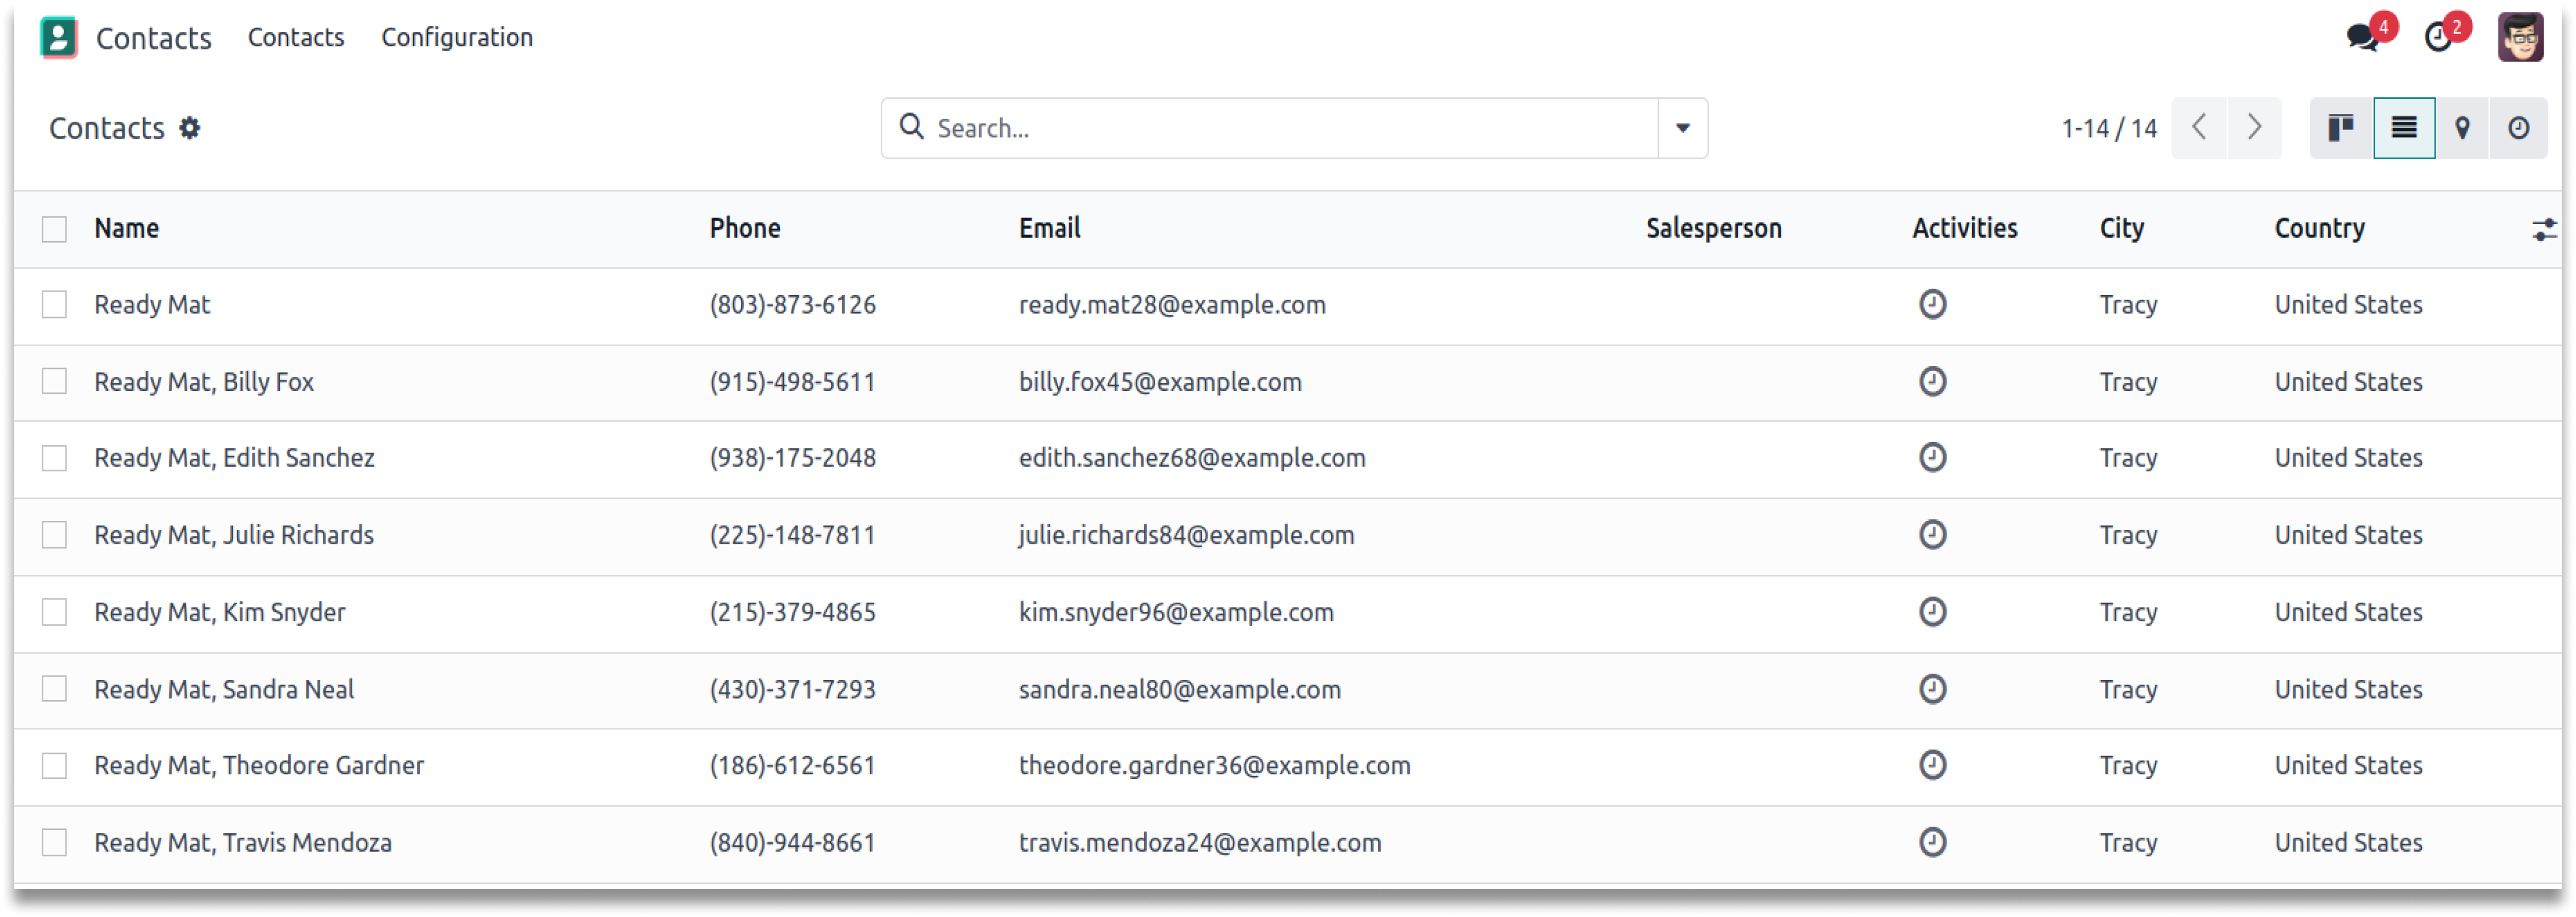Image resolution: width=2576 pixels, height=917 pixels.
Task: Open activity clock for Julie Richards row
Action: click(x=1932, y=535)
